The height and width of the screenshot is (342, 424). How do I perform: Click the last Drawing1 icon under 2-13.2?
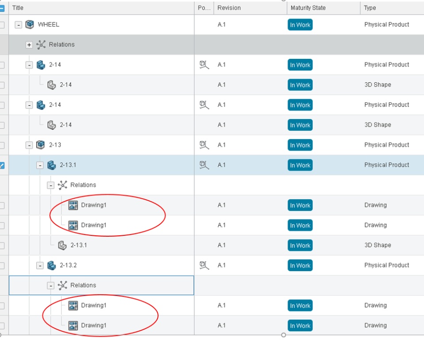point(73,326)
